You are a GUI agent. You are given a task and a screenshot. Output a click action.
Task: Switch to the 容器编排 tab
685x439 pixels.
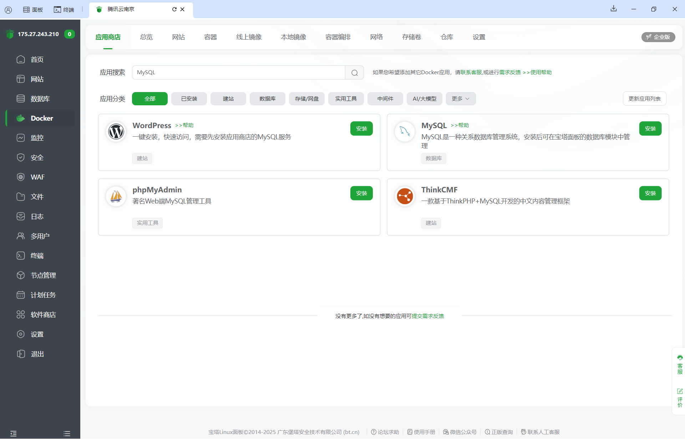(x=338, y=37)
